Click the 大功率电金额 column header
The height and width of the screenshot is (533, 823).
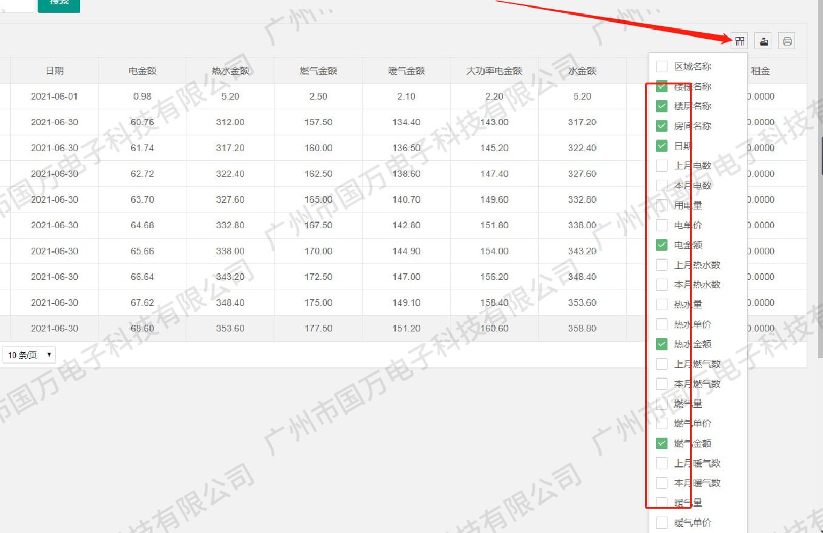point(494,71)
